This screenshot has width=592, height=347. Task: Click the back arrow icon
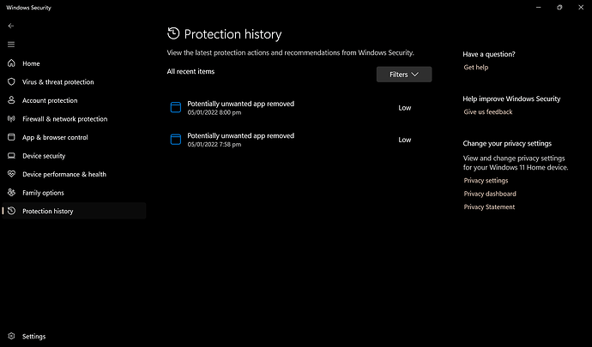pyautogui.click(x=11, y=26)
